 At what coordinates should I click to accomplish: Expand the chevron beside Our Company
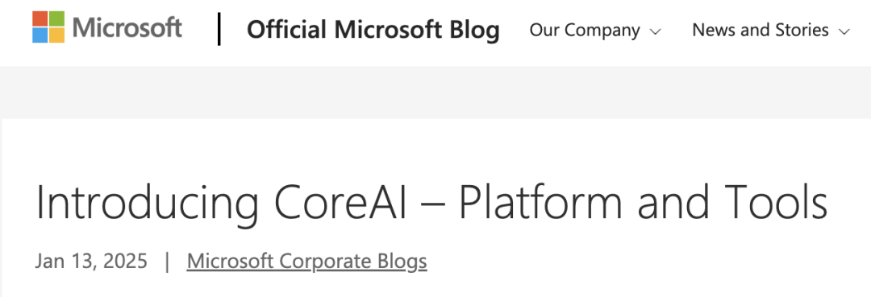coord(655,31)
